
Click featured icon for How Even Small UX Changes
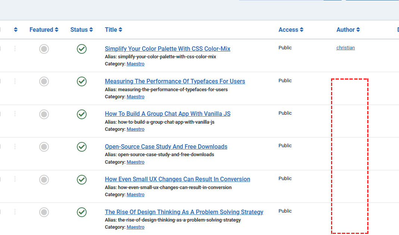coord(44,180)
